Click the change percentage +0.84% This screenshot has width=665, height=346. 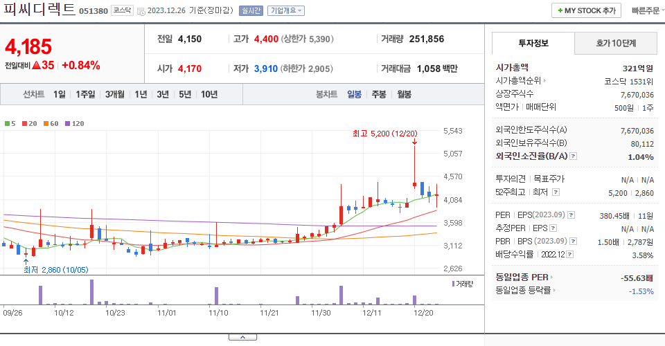[81, 65]
